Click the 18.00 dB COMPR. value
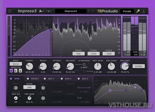This screenshot has height=112, width=155. (x=29, y=72)
